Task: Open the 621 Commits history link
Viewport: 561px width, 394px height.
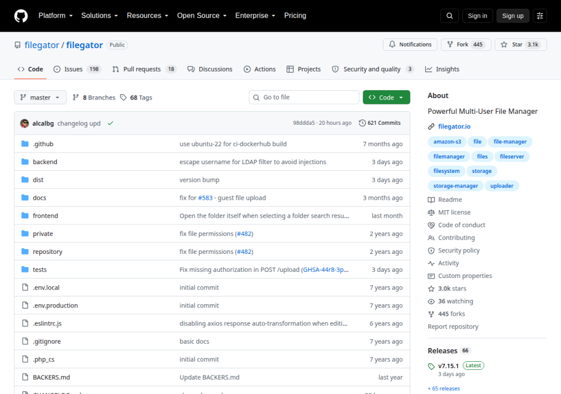Action: tap(380, 123)
